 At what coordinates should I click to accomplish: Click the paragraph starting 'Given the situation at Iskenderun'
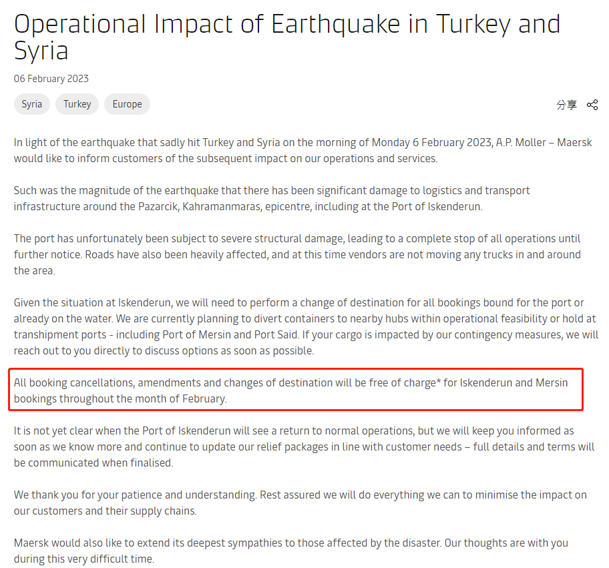[x=306, y=326]
